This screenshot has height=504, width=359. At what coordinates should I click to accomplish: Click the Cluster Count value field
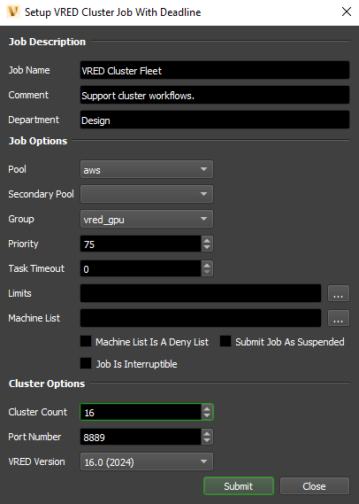click(141, 412)
